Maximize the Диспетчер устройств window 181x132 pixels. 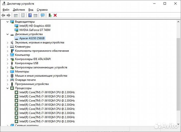[x=165, y=4]
